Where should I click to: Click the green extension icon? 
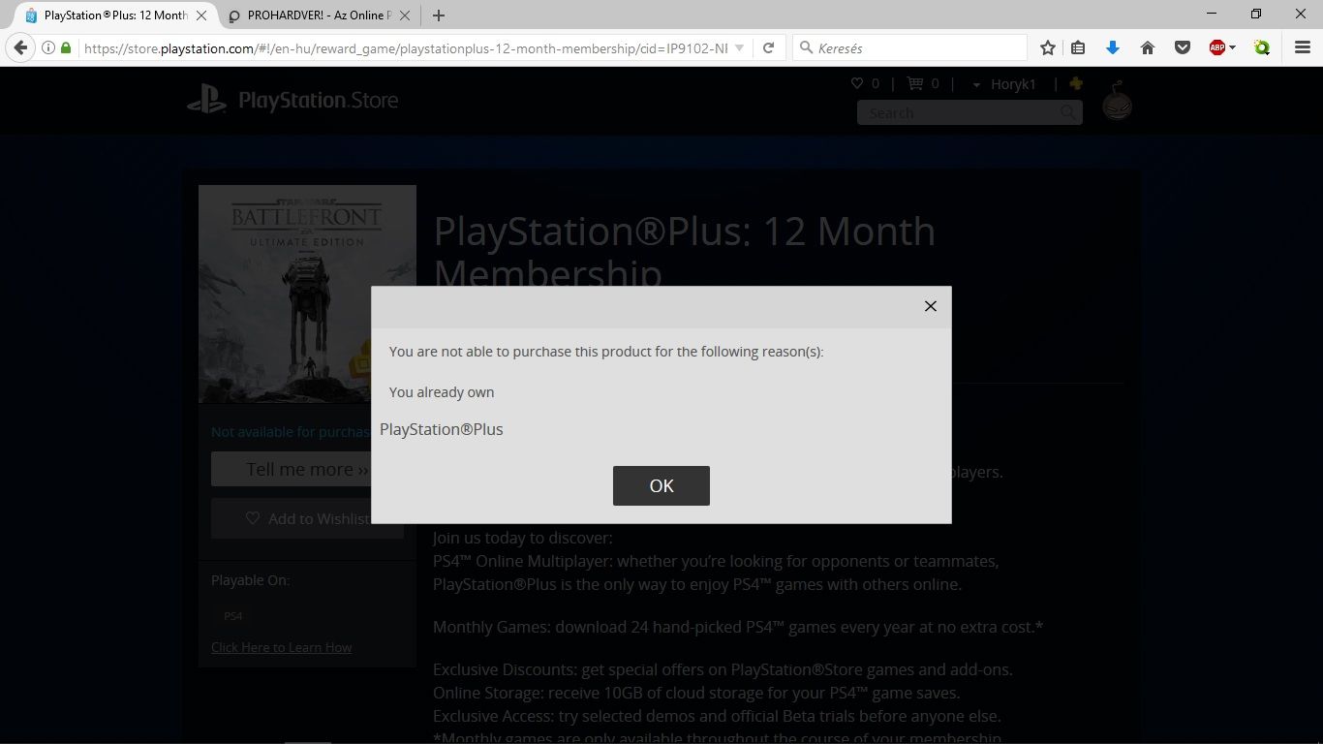(1261, 47)
